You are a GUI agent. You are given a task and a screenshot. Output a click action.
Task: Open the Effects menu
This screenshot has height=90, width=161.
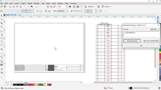point(30,3)
